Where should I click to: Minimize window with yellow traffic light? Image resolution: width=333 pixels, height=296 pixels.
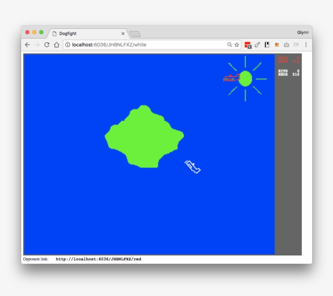click(35, 32)
